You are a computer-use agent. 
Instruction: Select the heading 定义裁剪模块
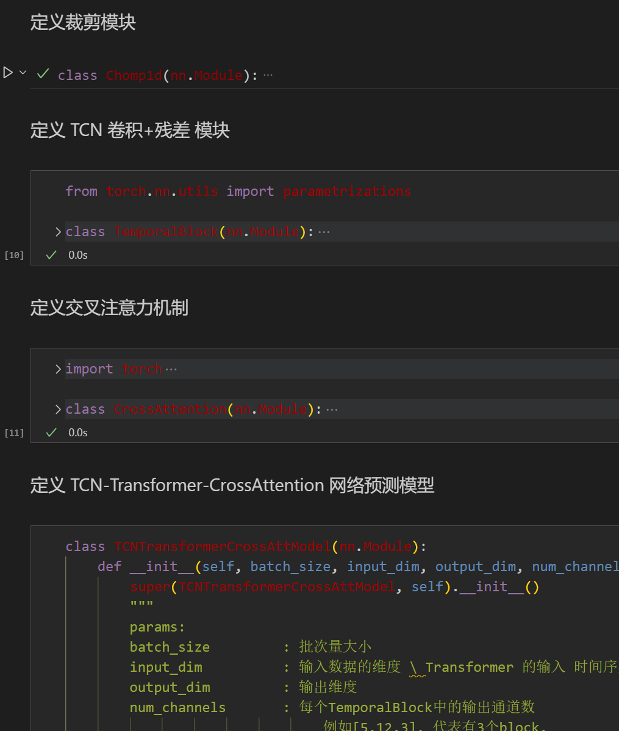tap(83, 23)
